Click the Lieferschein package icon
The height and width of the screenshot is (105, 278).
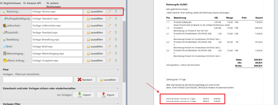coord(5,26)
